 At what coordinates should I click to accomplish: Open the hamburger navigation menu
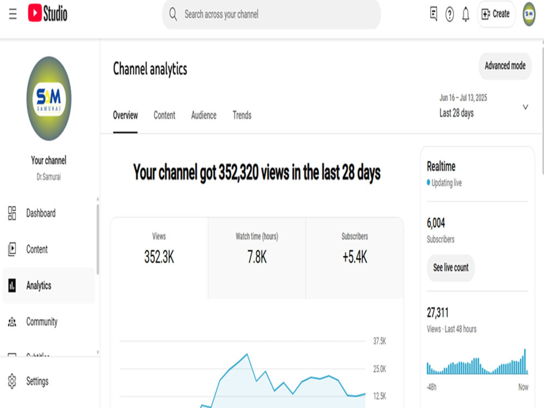pyautogui.click(x=13, y=14)
